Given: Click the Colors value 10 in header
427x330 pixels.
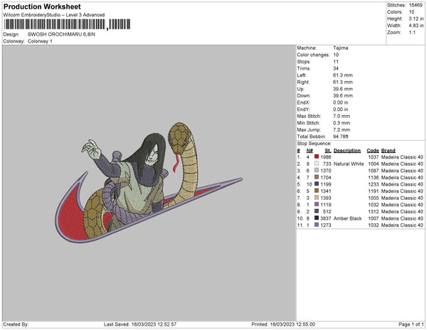Looking at the screenshot, I should (411, 12).
